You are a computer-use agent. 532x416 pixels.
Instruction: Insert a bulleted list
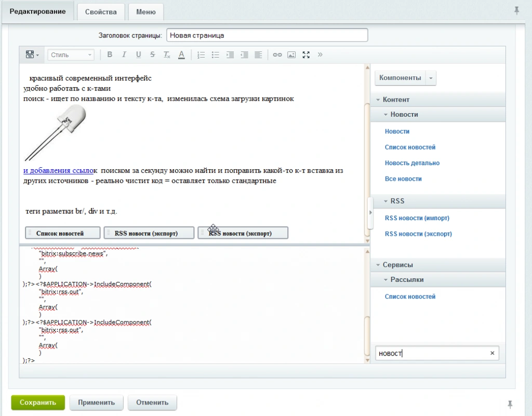[x=215, y=55]
